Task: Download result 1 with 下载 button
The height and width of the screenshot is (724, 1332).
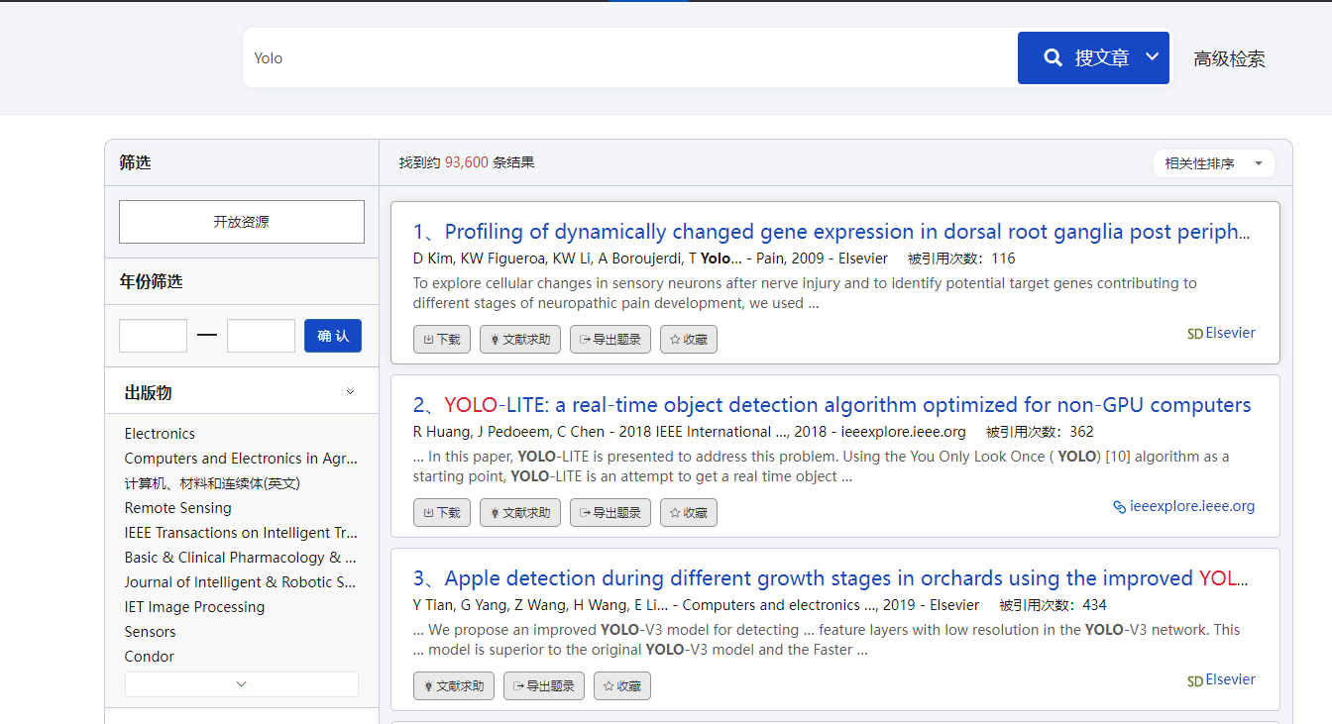Action: 442,339
